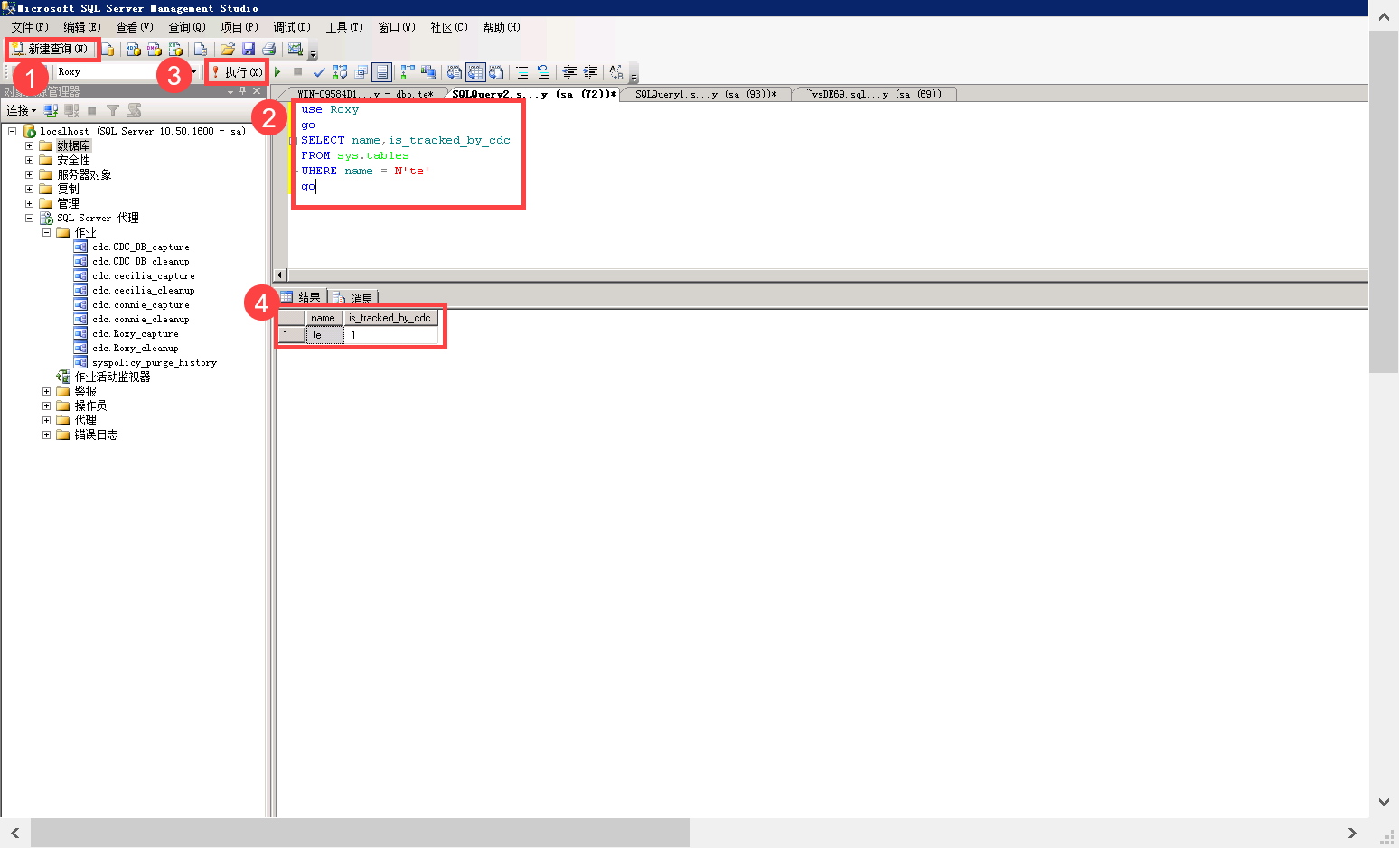Viewport: 1399px width, 848px height.
Task: Toggle Results to File mode
Action: coord(496,72)
